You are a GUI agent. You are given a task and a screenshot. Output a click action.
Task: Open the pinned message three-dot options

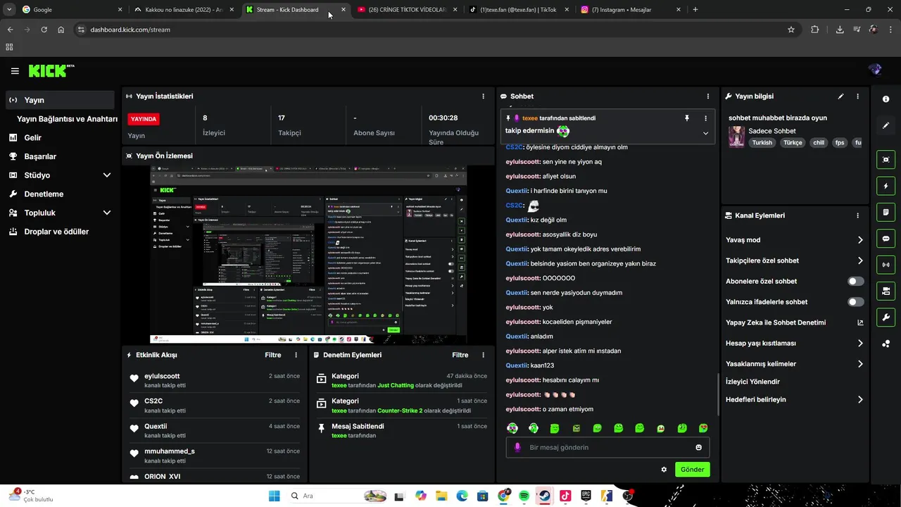[x=706, y=118]
